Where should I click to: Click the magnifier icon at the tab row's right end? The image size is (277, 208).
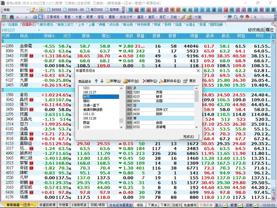click(x=273, y=24)
